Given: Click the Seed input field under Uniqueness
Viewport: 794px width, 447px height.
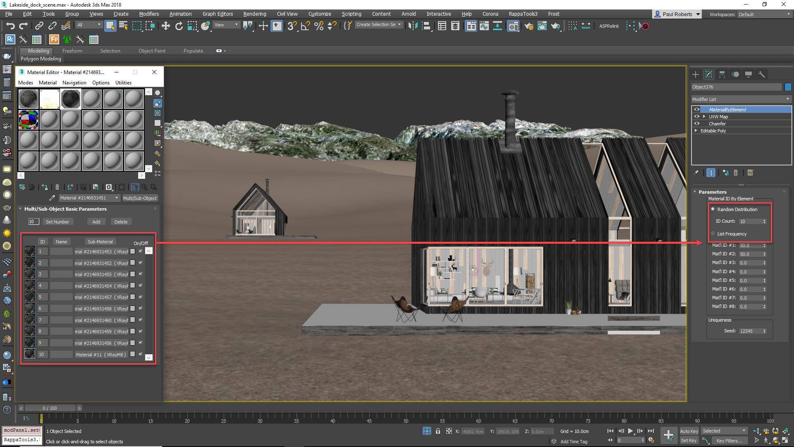Looking at the screenshot, I should coord(751,331).
